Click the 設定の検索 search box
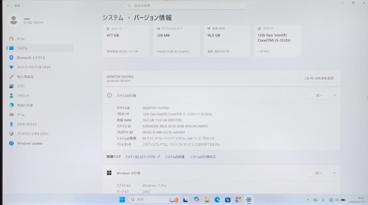The height and width of the screenshot is (205, 368). 186,5
